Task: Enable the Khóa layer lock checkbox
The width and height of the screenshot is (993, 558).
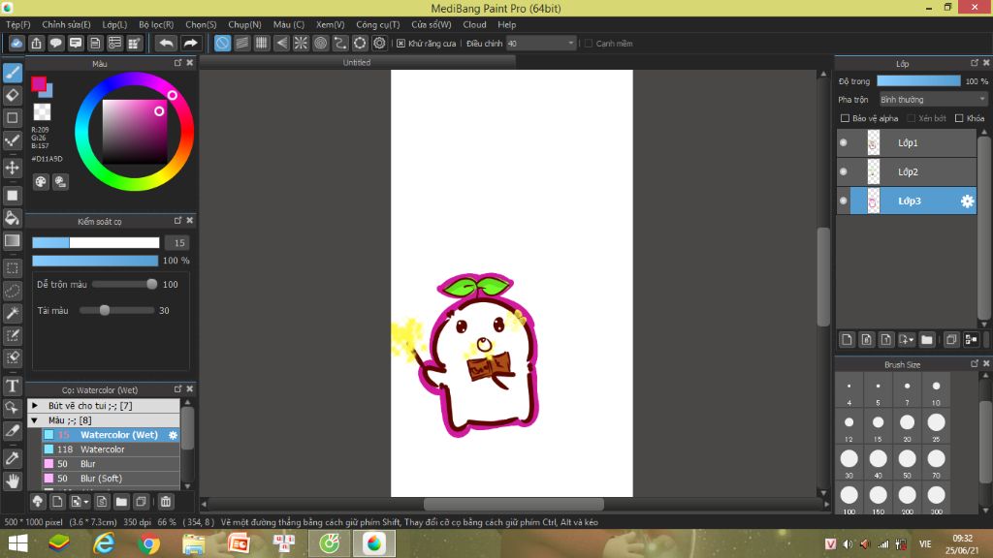Action: [x=959, y=118]
